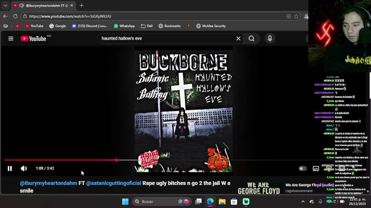
Task: Open the clock showing 11:01 p. m.
Action: (x=357, y=201)
